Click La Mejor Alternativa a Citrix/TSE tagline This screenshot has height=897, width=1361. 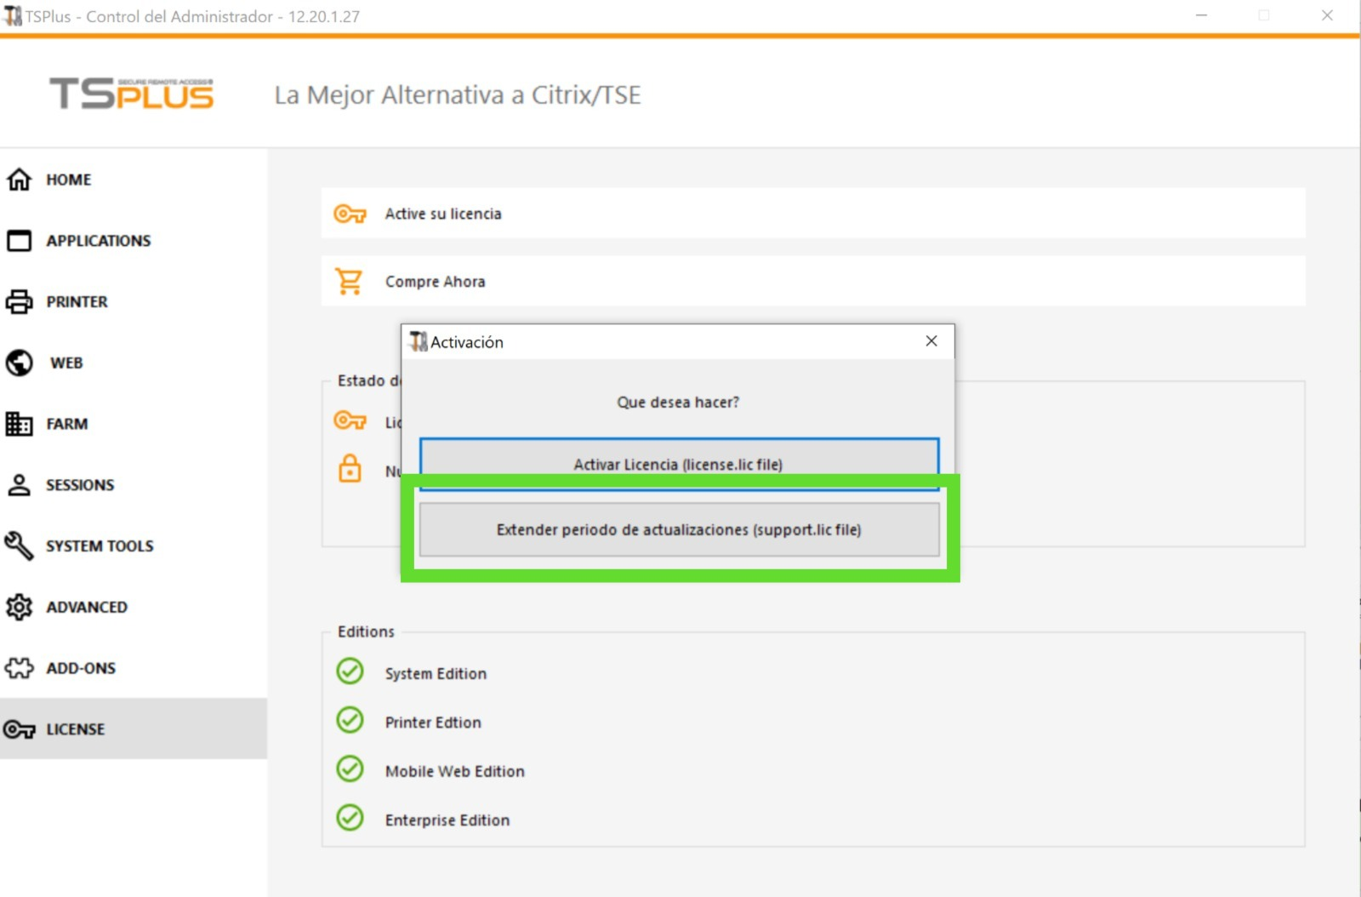458,95
